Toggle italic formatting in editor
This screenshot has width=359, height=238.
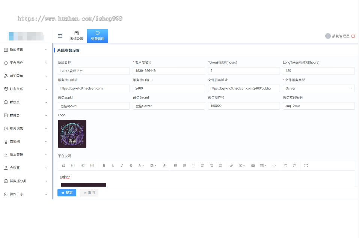pos(122,166)
